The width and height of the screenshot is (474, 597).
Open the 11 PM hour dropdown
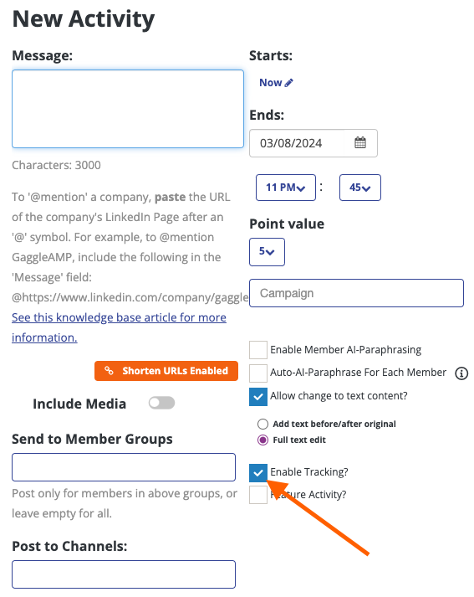click(286, 188)
